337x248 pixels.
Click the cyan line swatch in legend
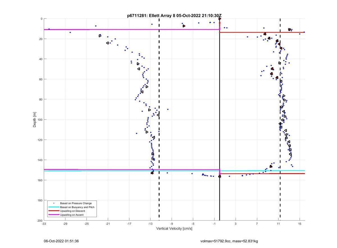click(54, 207)
